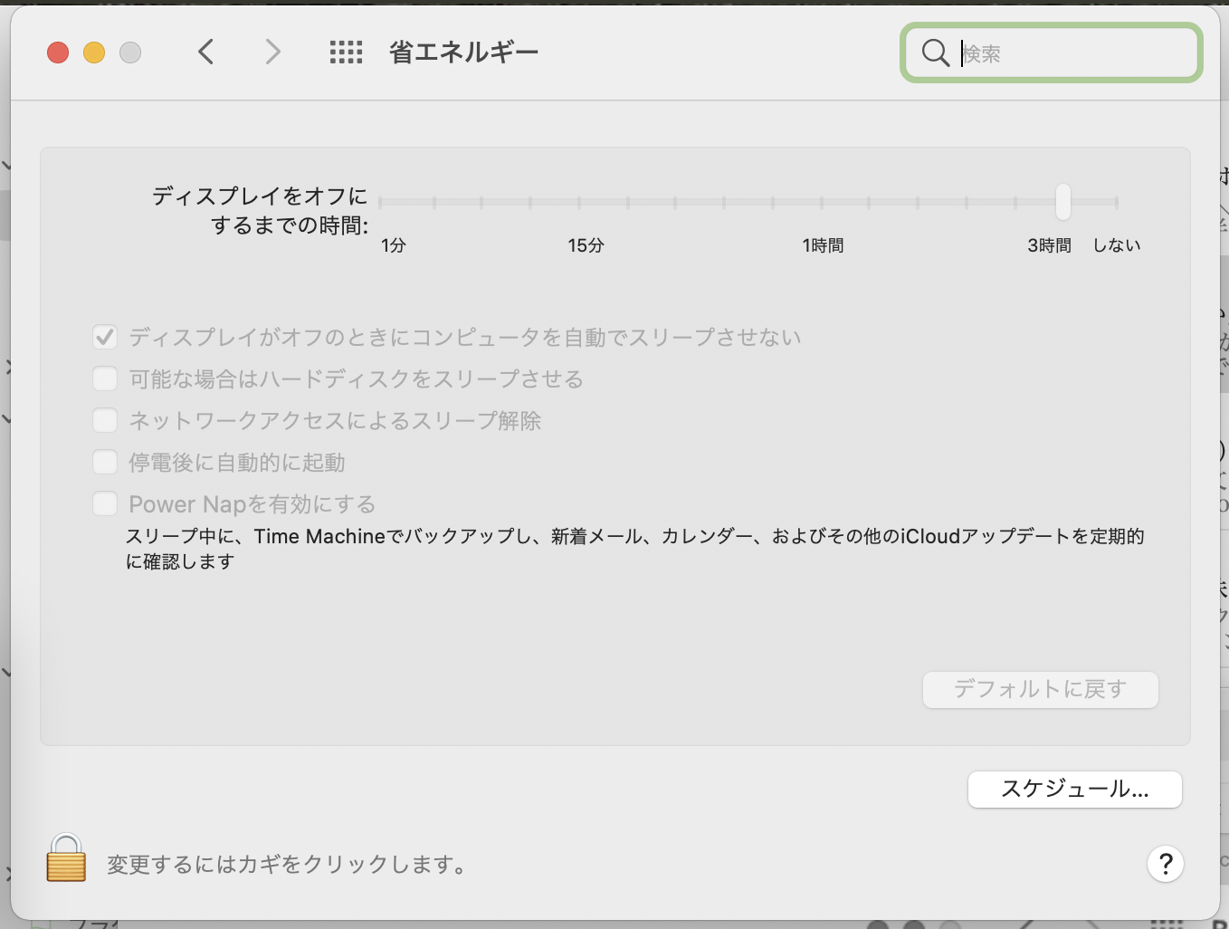
Task: Set display-off slider to しない position
Action: pos(1117,203)
